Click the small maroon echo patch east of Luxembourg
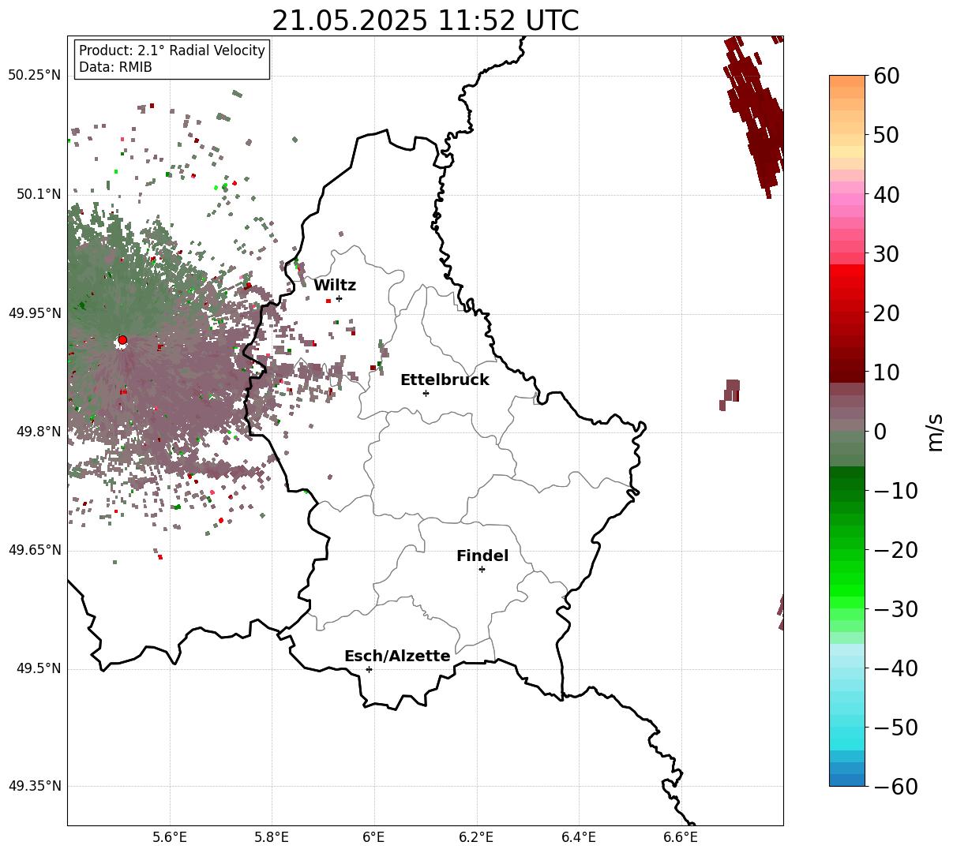953x853 pixels. (x=730, y=394)
